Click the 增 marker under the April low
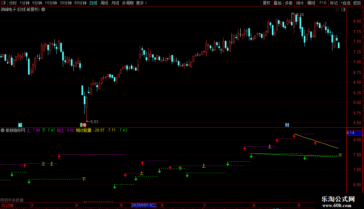Viewport: 364px width, 209px height. [x=84, y=125]
